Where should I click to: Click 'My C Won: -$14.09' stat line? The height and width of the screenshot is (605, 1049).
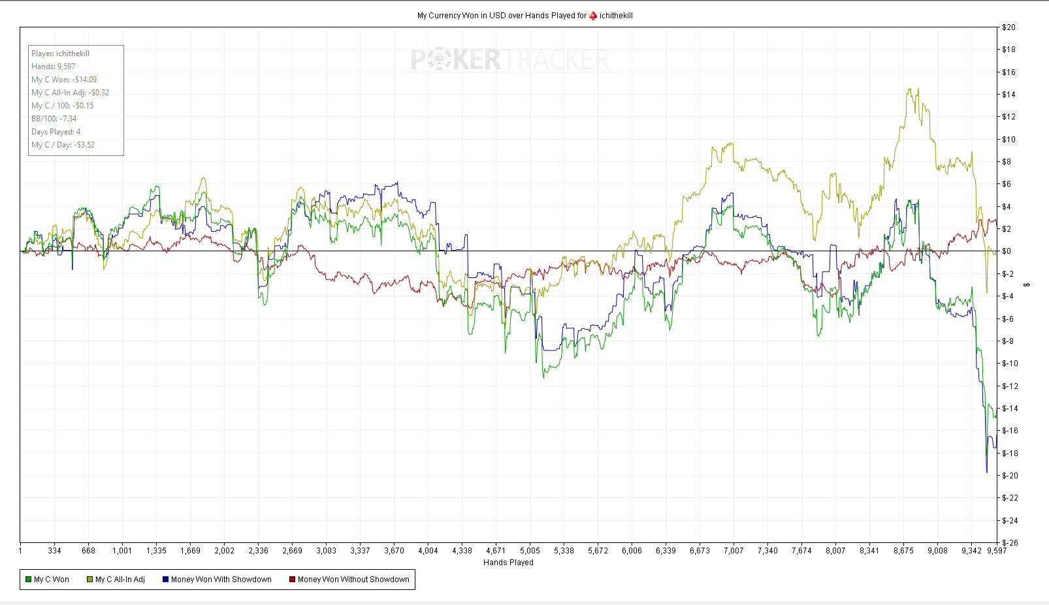(64, 80)
